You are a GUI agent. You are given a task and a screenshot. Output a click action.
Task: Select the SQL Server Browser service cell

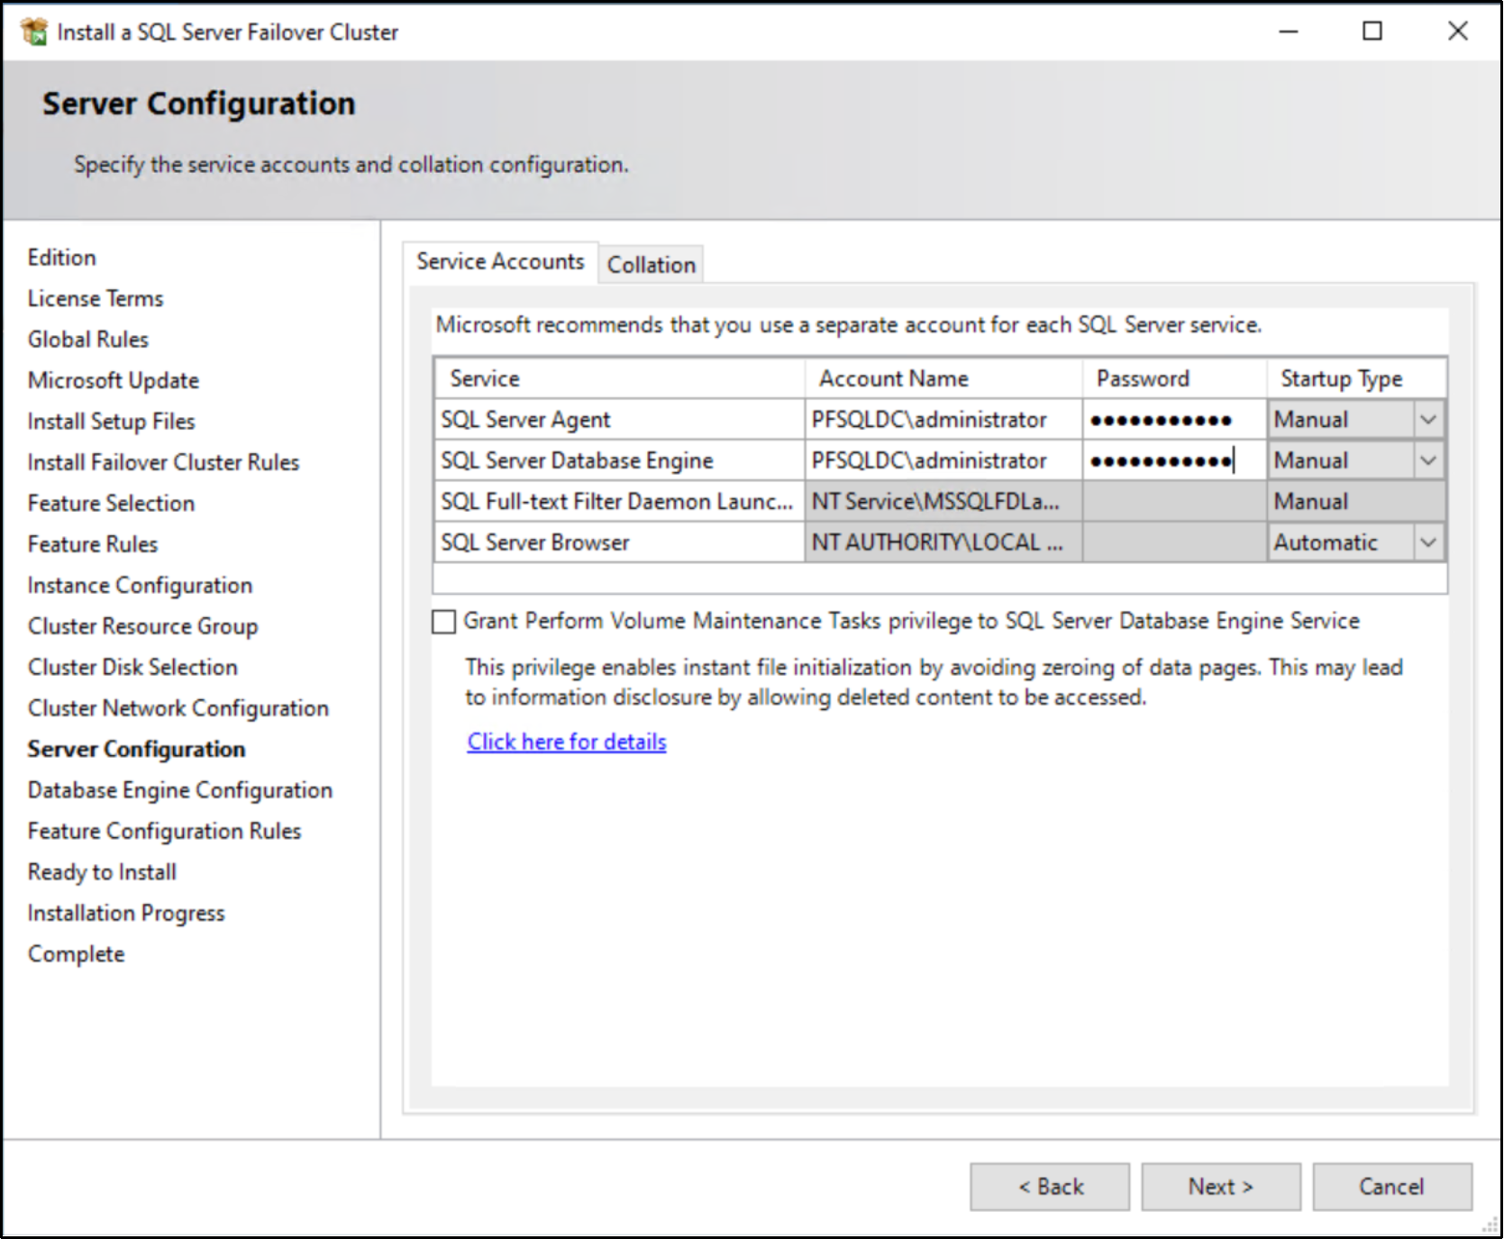(620, 542)
